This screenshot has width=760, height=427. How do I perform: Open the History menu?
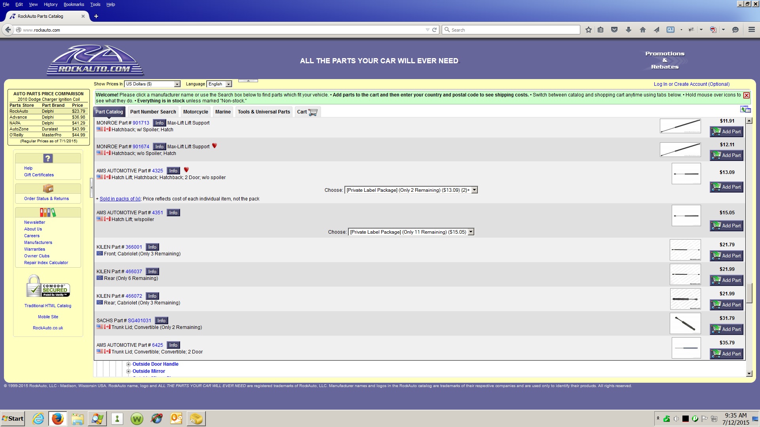(51, 4)
